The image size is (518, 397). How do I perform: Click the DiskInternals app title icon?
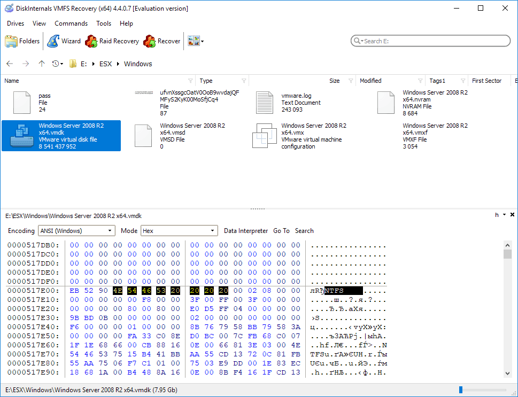pos(9,8)
